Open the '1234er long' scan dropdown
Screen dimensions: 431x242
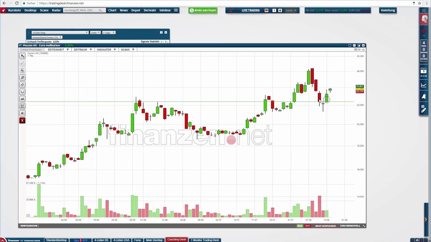pos(60,33)
